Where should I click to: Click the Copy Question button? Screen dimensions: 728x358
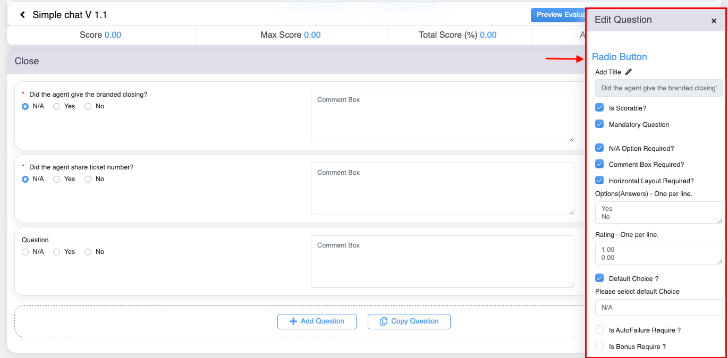tap(409, 321)
